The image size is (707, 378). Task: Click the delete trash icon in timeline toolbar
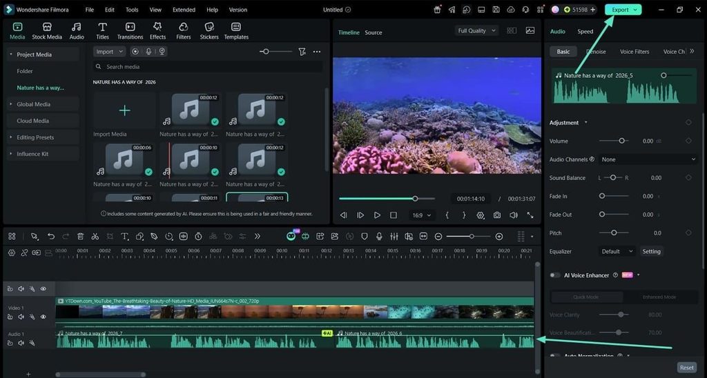click(x=80, y=236)
